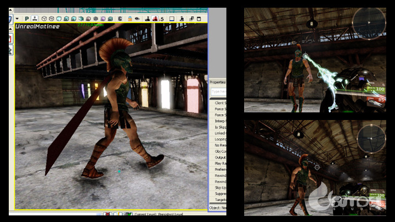The height and width of the screenshot is (222, 395).
Task: Toggle Game View with the G icon
Action: pos(120,19)
